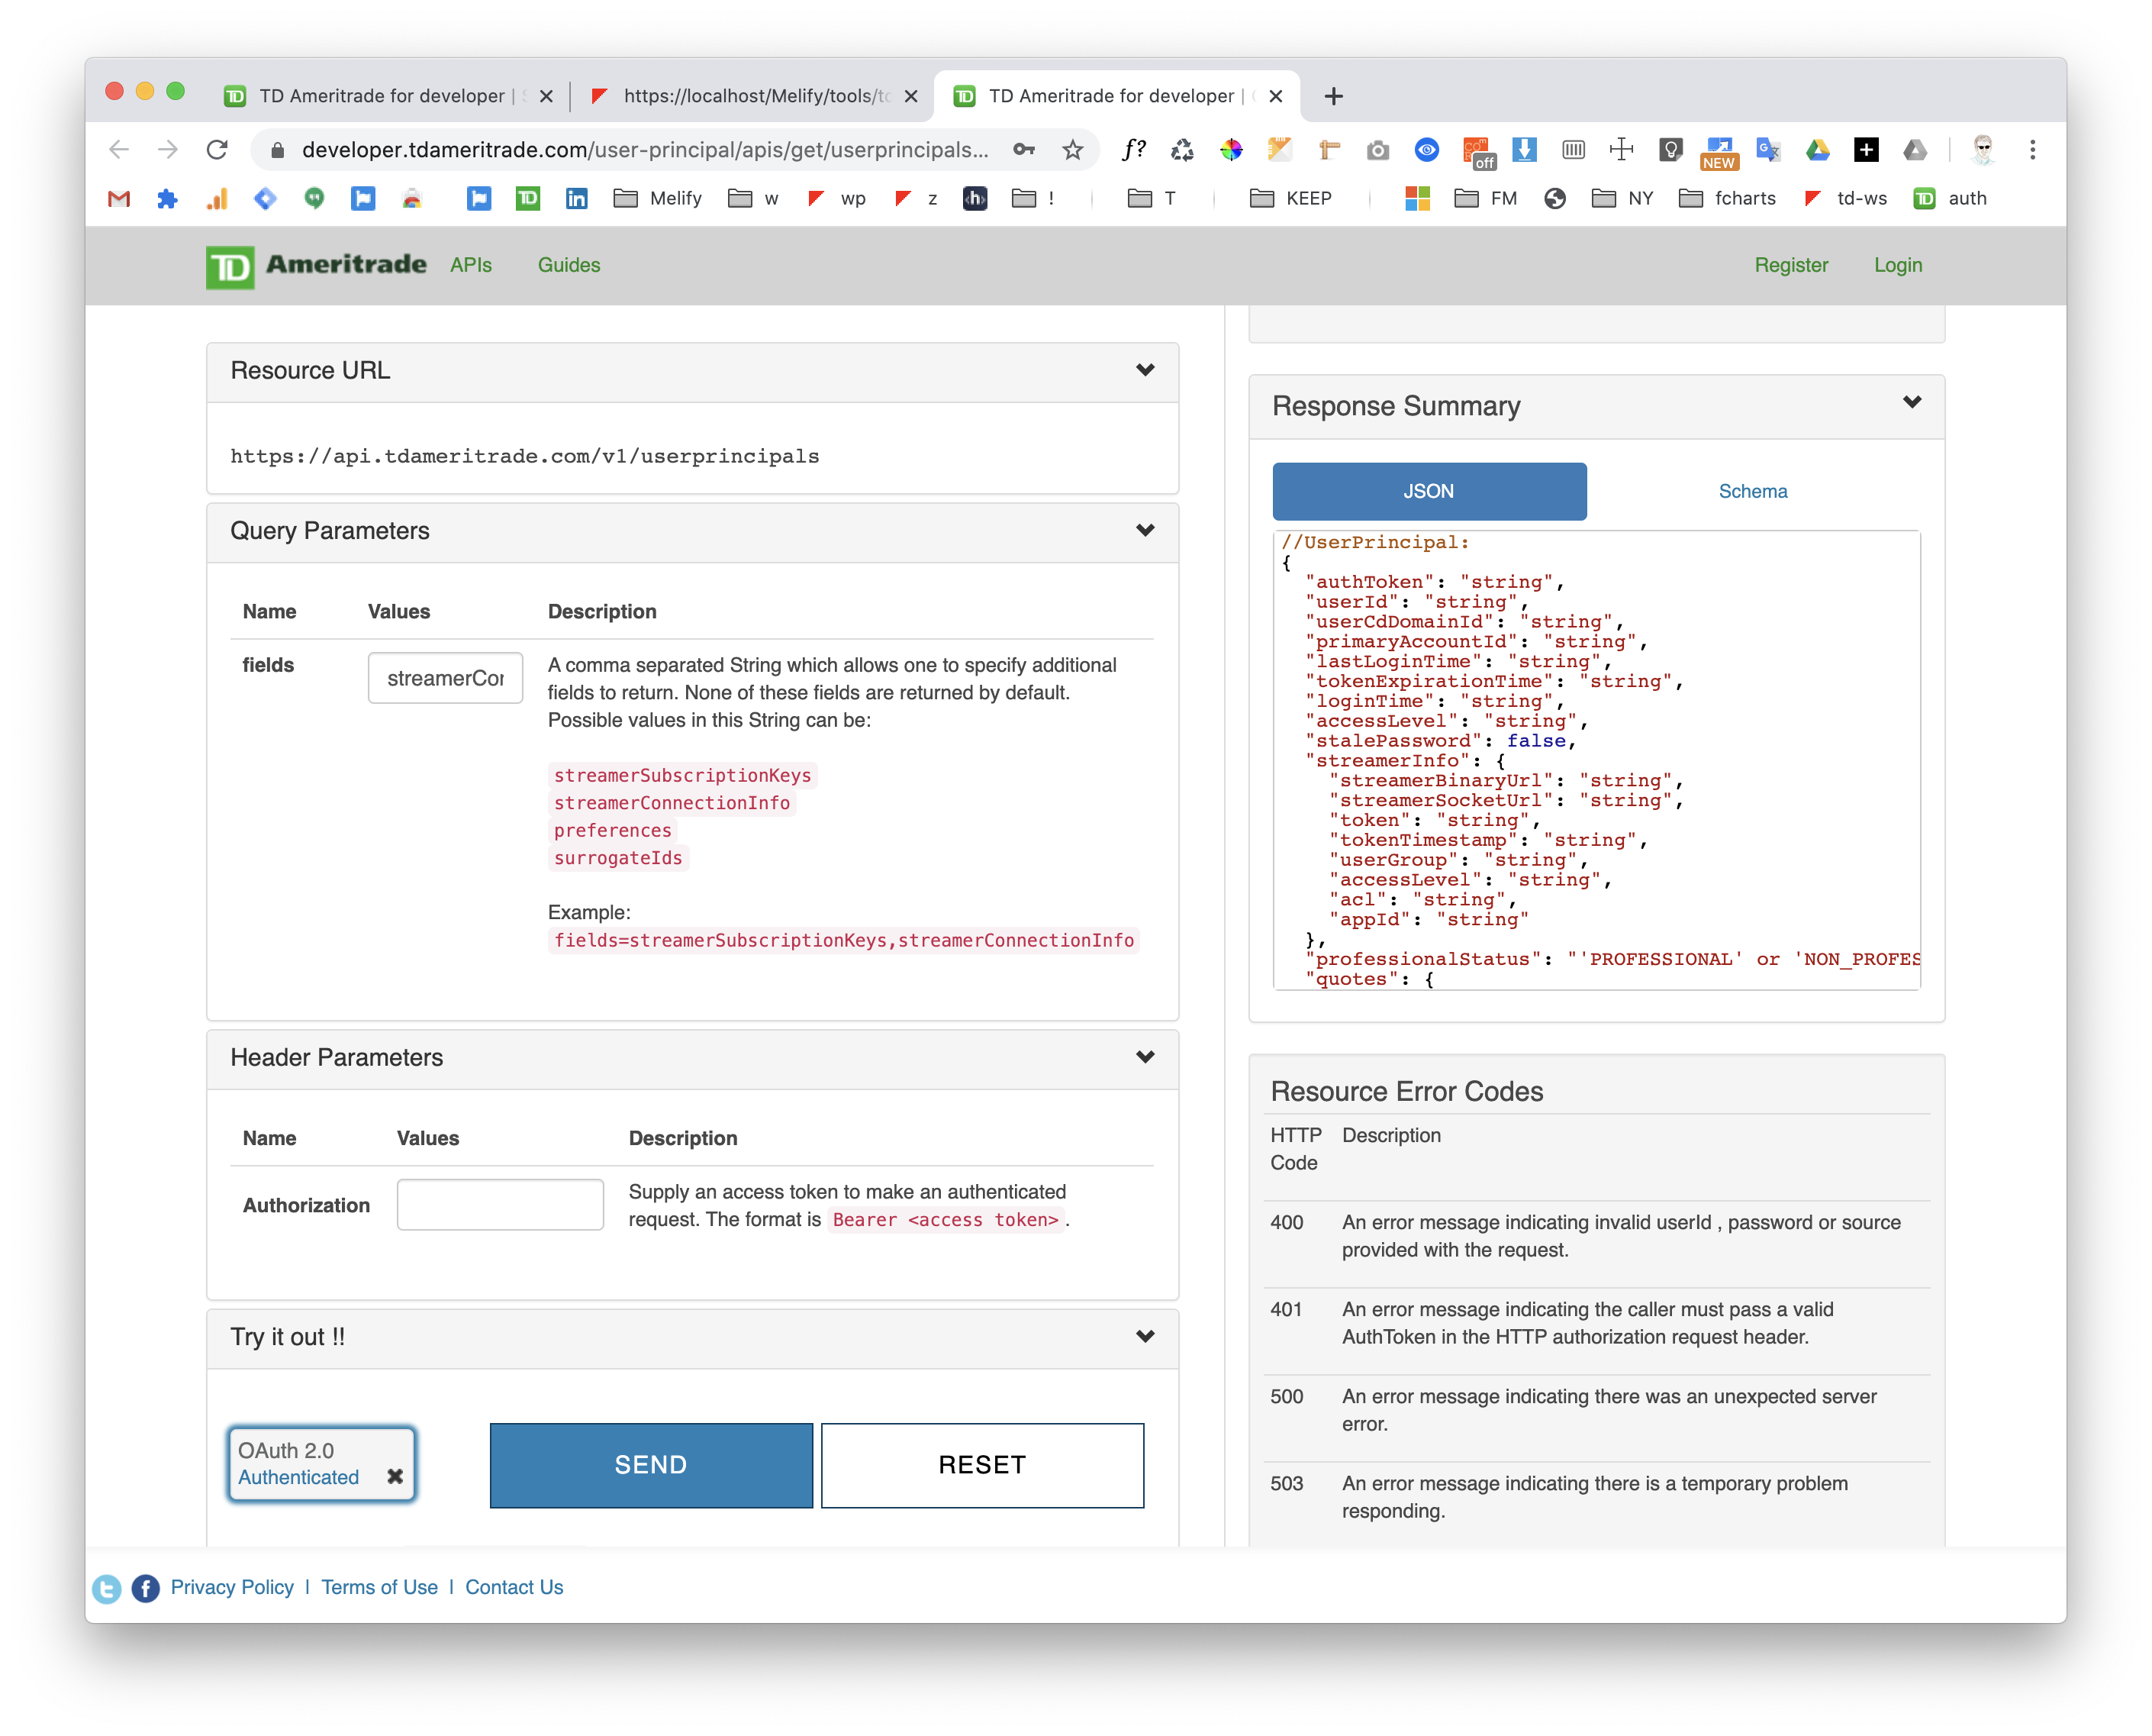Image resolution: width=2152 pixels, height=1736 pixels.
Task: Send the API request
Action: pyautogui.click(x=651, y=1464)
